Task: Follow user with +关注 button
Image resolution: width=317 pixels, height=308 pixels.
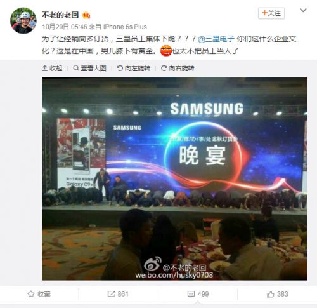Action: 271,13
